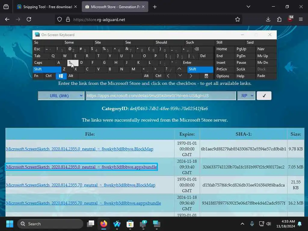Open Task View from the taskbar

click(x=91, y=224)
